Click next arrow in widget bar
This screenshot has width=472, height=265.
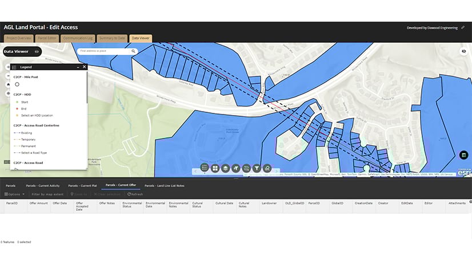click(x=277, y=172)
